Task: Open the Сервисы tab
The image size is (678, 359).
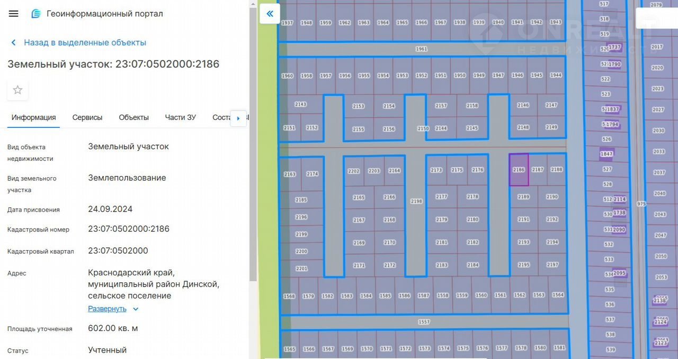Action: tap(87, 117)
